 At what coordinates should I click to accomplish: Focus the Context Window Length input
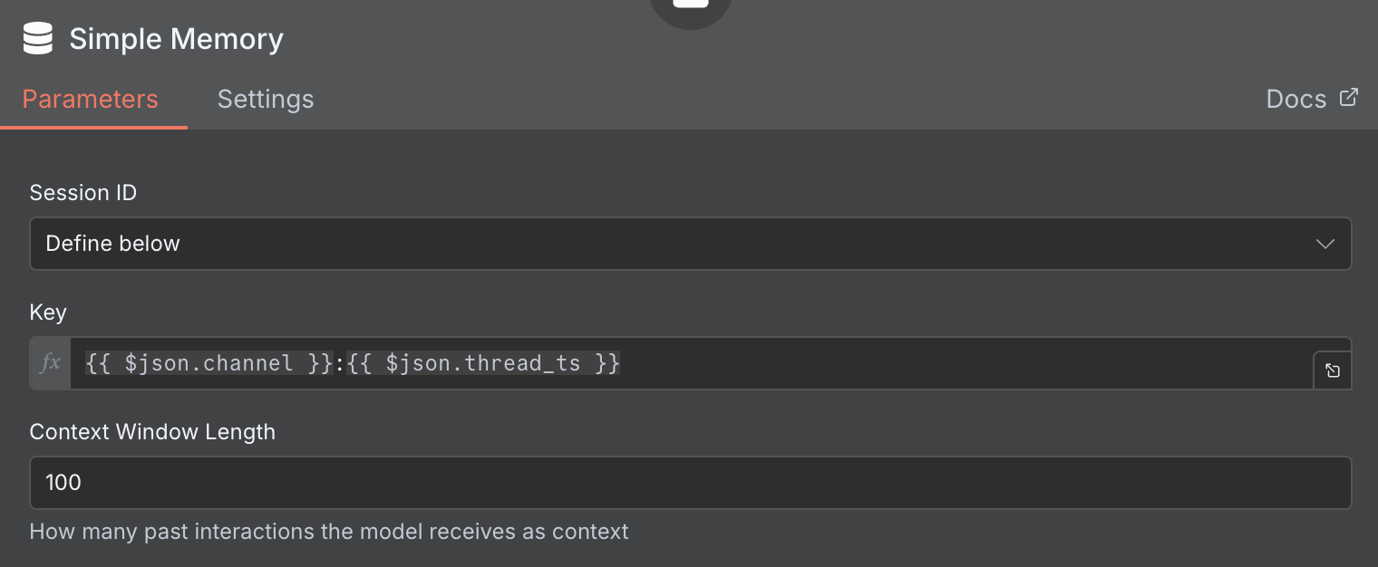click(689, 483)
